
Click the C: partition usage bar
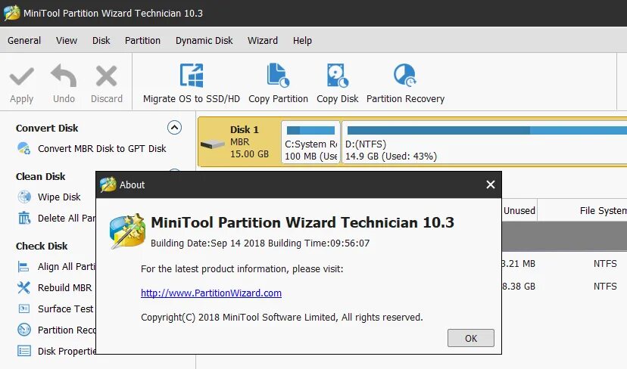[x=310, y=130]
